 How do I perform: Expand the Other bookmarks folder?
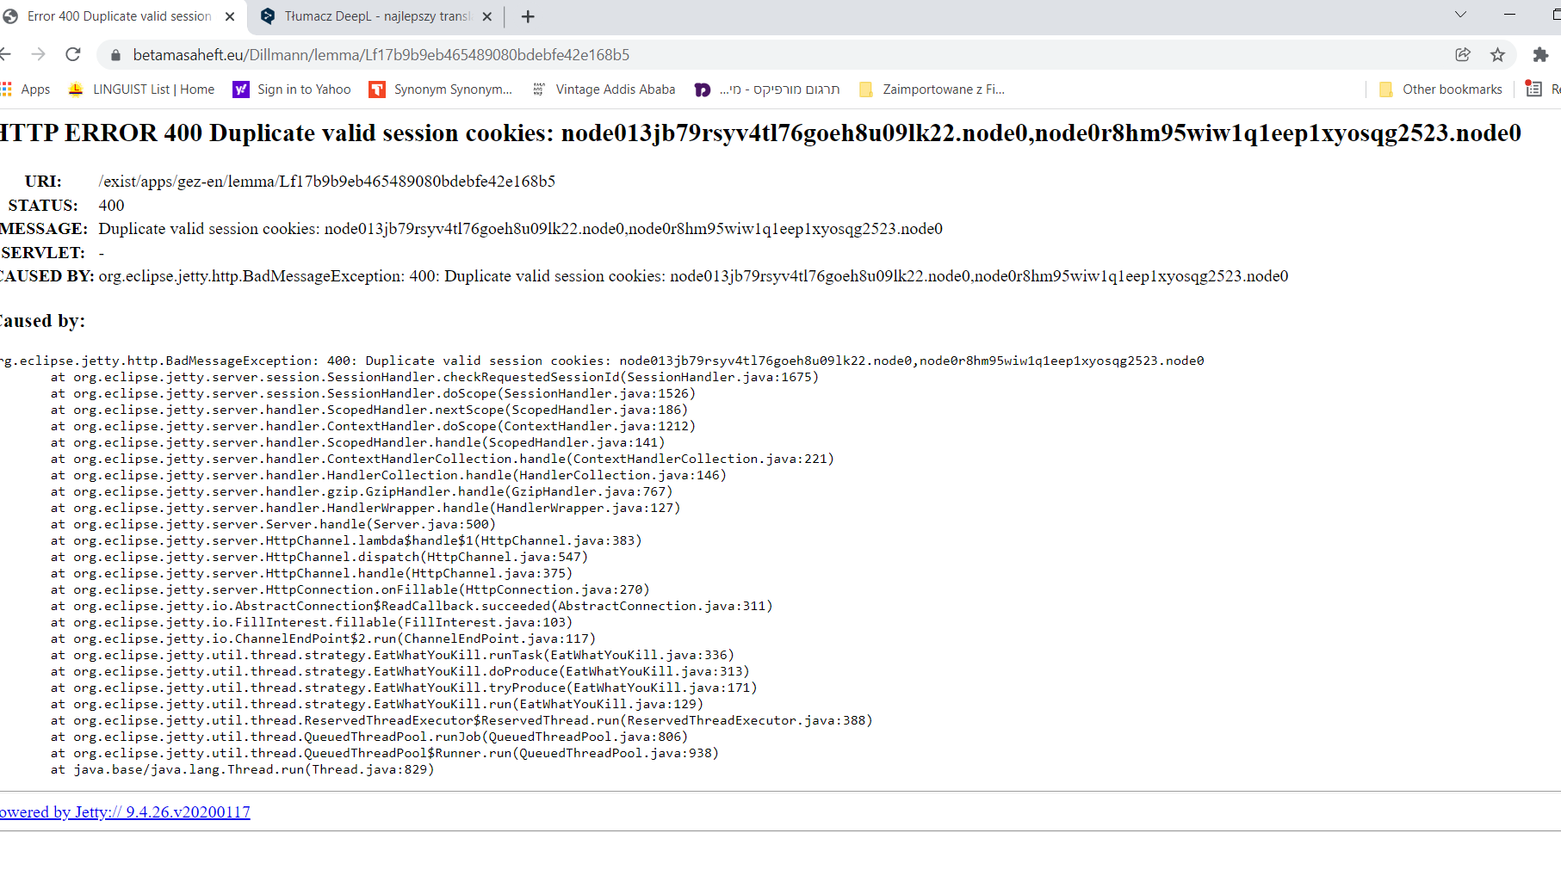point(1440,89)
